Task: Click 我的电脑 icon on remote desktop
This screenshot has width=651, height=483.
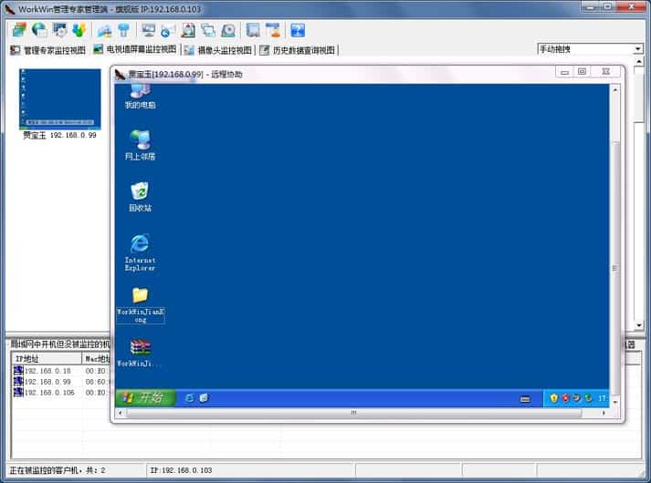Action: tap(141, 96)
